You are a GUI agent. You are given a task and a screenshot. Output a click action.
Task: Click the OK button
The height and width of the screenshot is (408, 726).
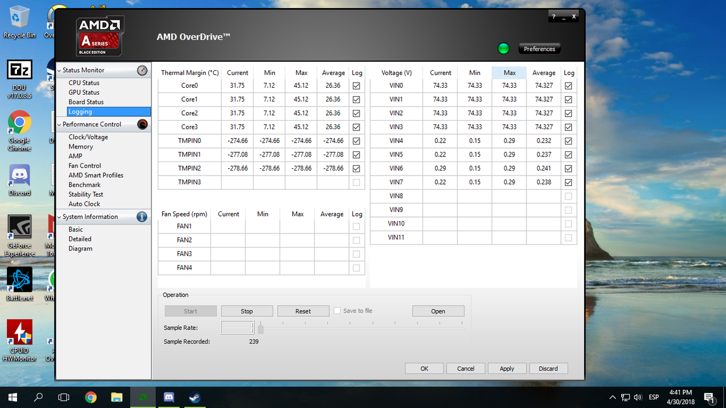click(424, 368)
